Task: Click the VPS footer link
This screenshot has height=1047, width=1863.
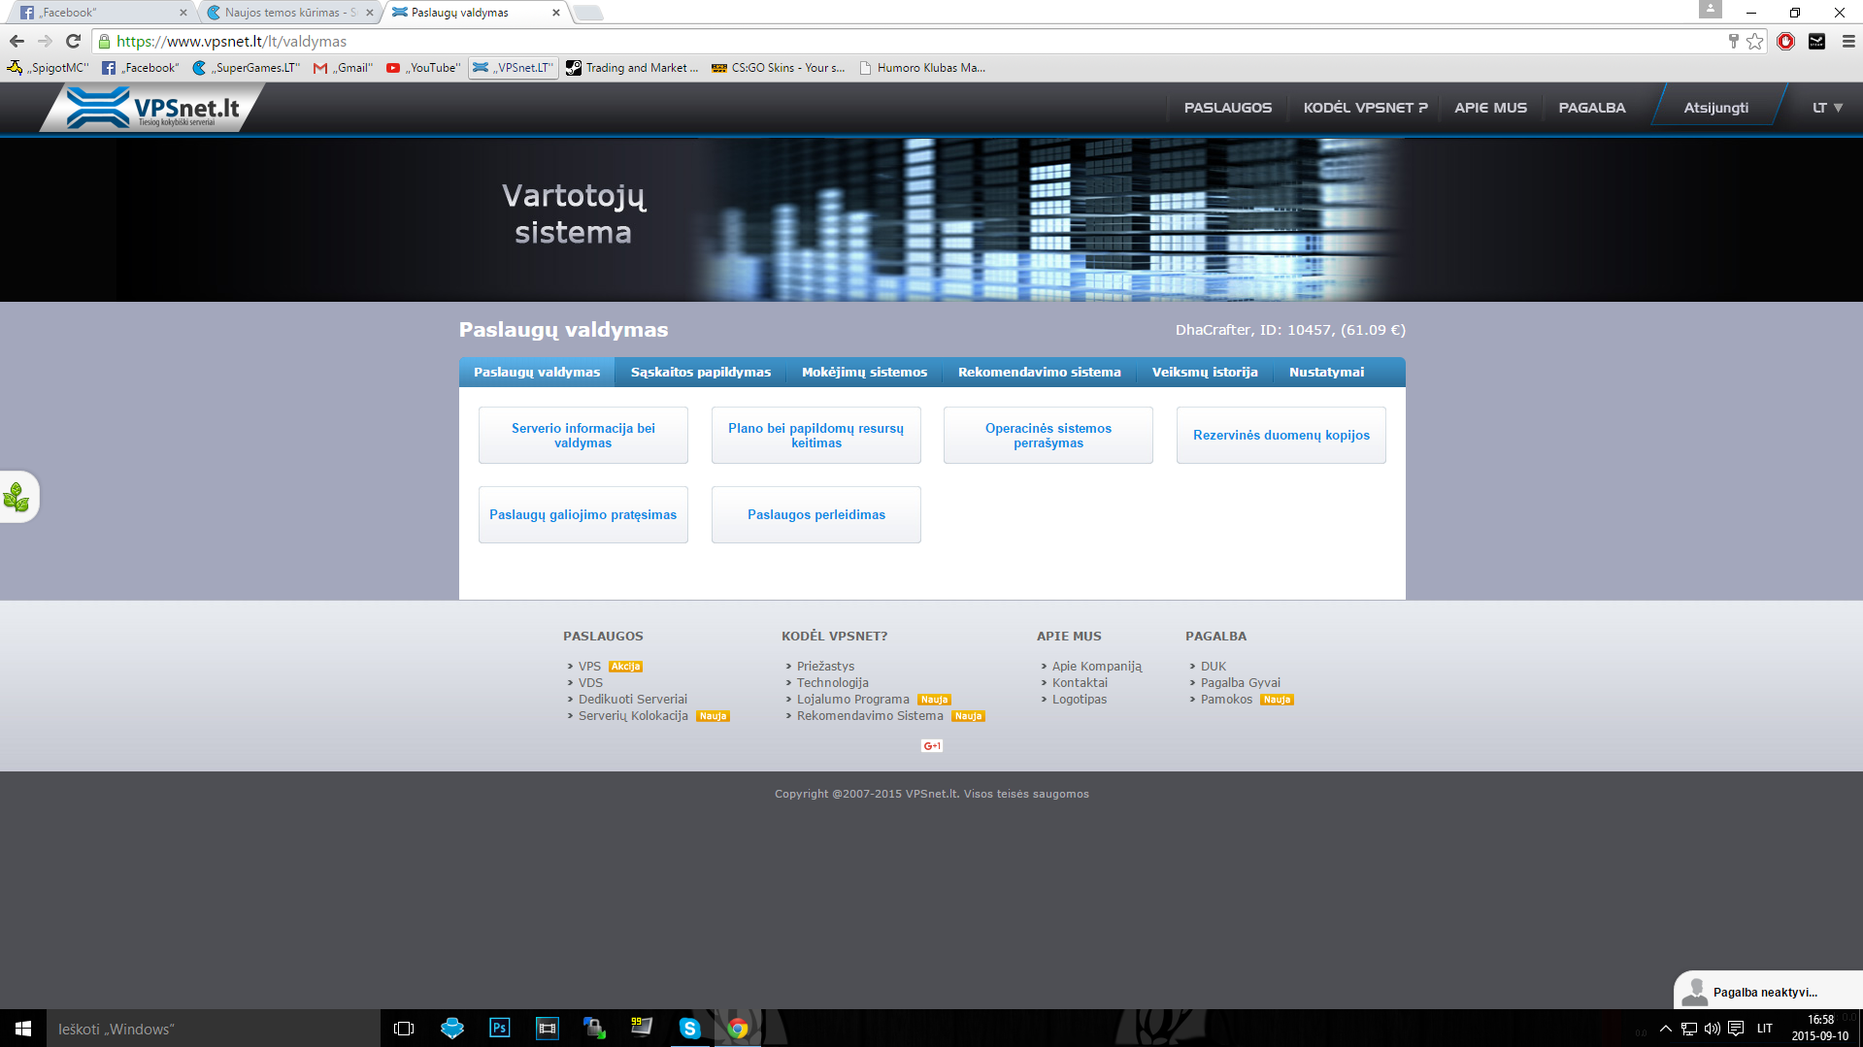Action: tap(589, 667)
